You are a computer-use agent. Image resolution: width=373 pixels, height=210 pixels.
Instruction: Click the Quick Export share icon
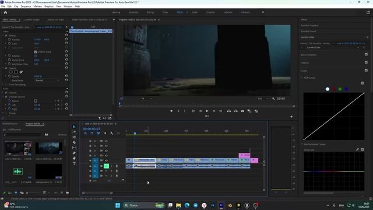[x=368, y=12]
